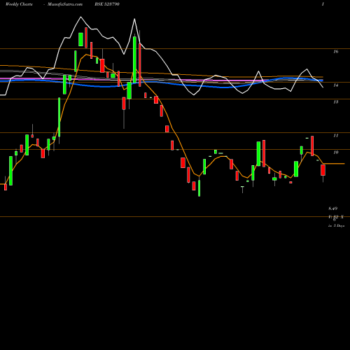Click the '8.49' closing price value
This screenshot has height=350, width=350.
(x=333, y=209)
